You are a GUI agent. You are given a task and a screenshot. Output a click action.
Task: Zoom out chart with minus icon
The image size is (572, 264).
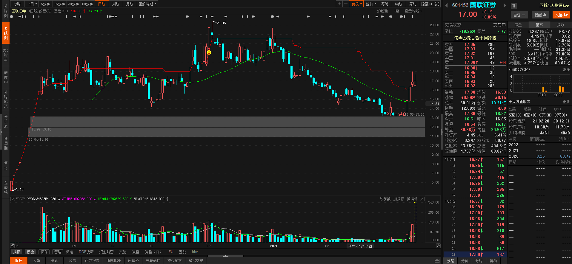coord(346,4)
